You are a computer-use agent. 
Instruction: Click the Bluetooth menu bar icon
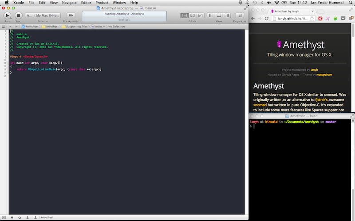coord(262,3)
